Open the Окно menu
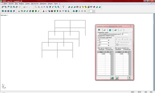Screen dimensions: 155x93 pos(56,4)
